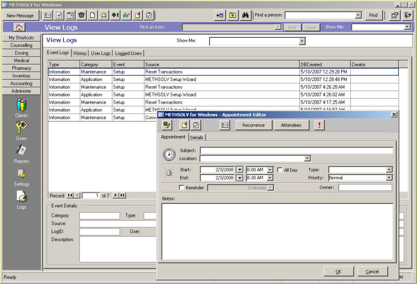Click into the Notes text area

[277, 231]
